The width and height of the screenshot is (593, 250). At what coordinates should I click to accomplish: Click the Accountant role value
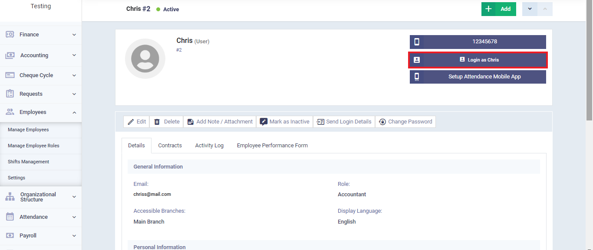[352, 195]
